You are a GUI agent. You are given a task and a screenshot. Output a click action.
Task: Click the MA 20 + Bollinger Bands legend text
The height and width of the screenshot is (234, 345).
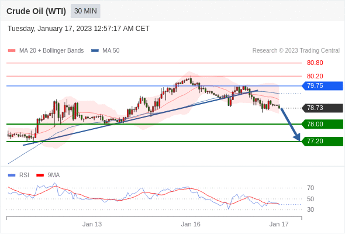click(51, 51)
